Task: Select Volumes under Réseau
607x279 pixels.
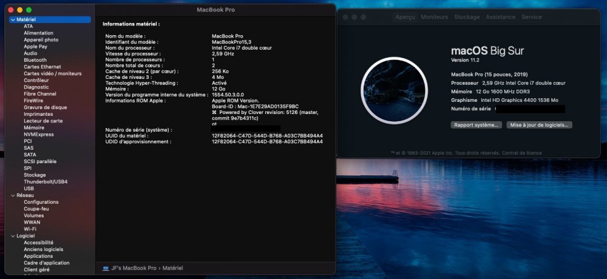Action: [x=33, y=215]
